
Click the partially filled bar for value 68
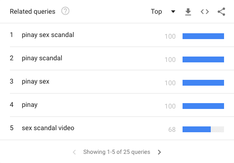point(203,129)
